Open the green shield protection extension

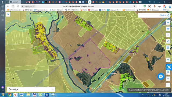[145, 6]
